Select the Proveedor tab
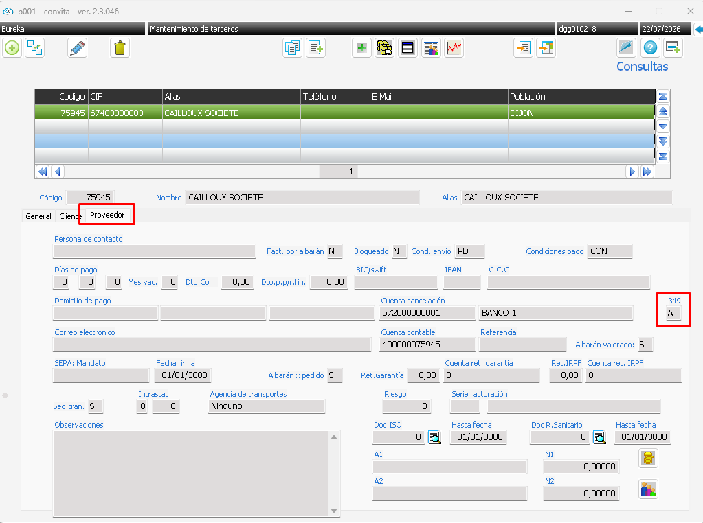 107,215
